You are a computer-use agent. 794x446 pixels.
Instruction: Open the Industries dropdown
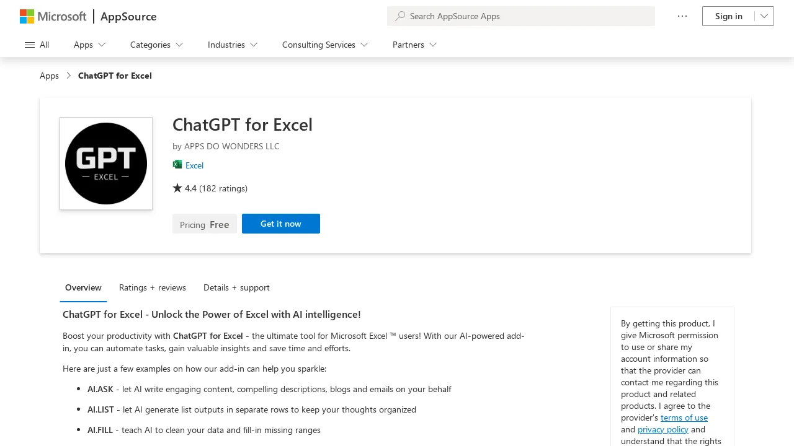232,45
